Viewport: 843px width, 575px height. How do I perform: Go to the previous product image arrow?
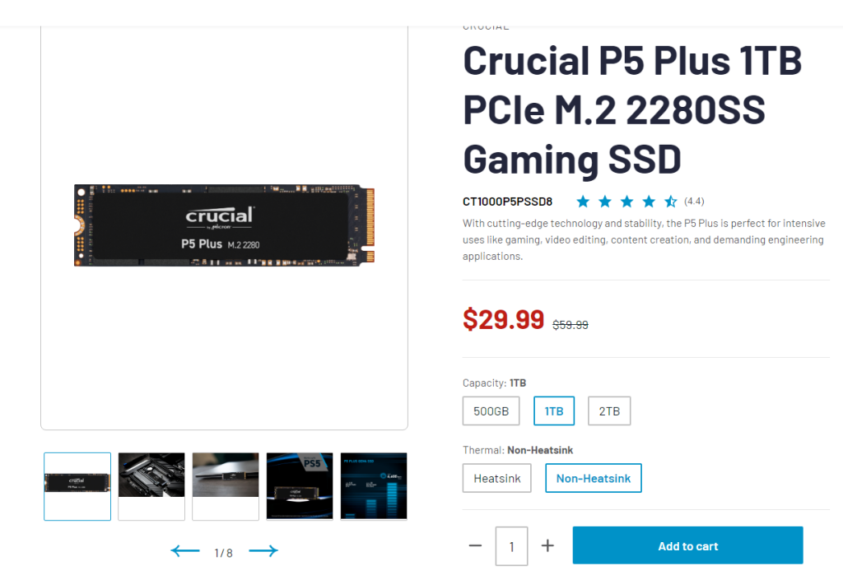point(185,551)
